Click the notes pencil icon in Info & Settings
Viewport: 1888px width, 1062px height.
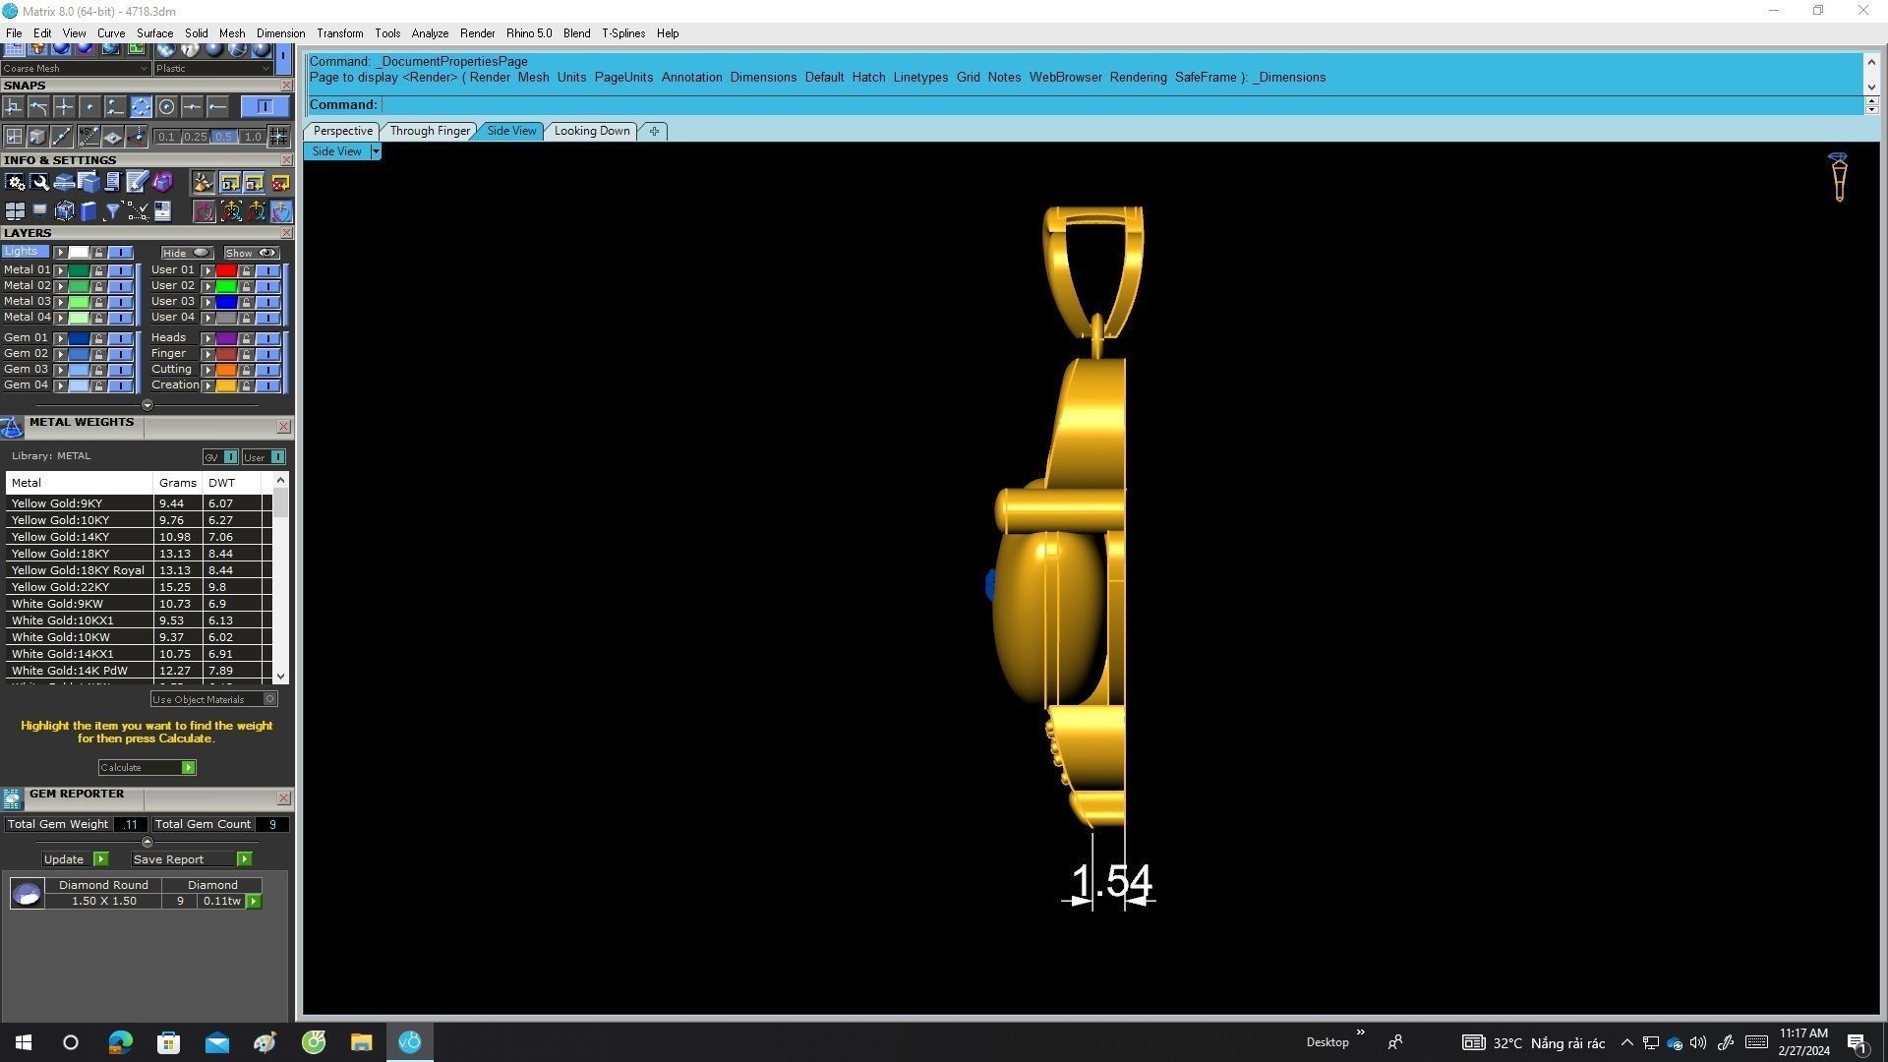click(x=137, y=183)
